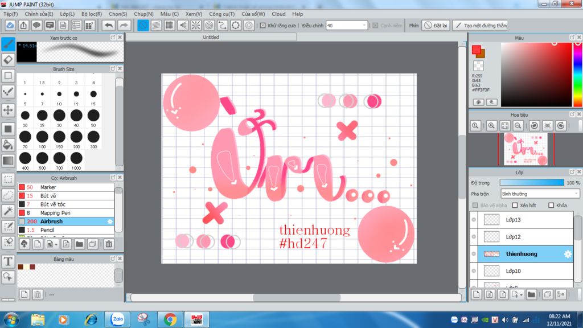The image size is (583, 328).
Task: Select the Eraser tool
Action: pyautogui.click(x=8, y=59)
